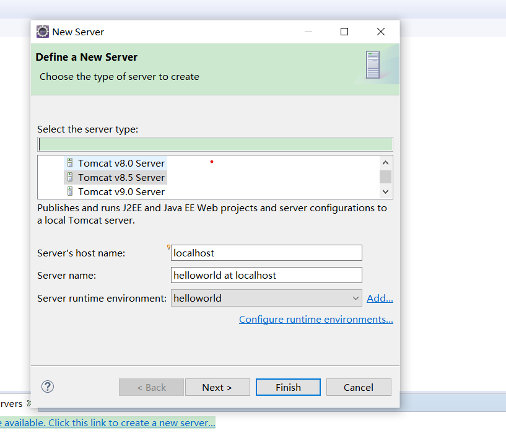Screen dimensions: 506x441
Task: Click the link to create a new server
Action: [x=108, y=422]
